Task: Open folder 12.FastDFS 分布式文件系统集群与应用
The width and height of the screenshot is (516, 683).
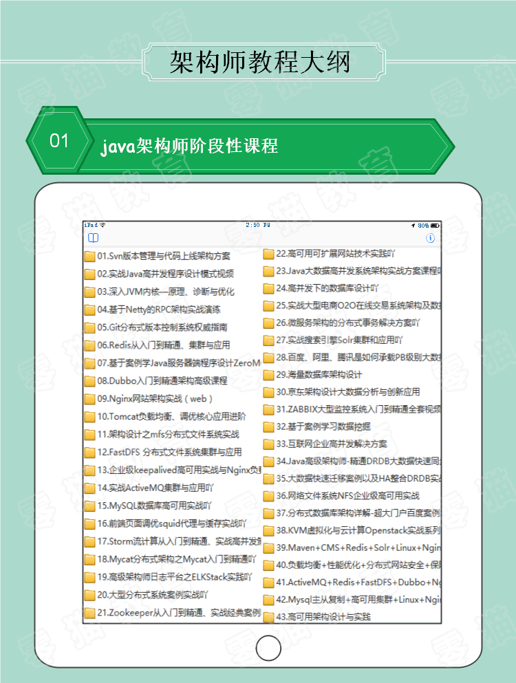Action: [x=163, y=452]
